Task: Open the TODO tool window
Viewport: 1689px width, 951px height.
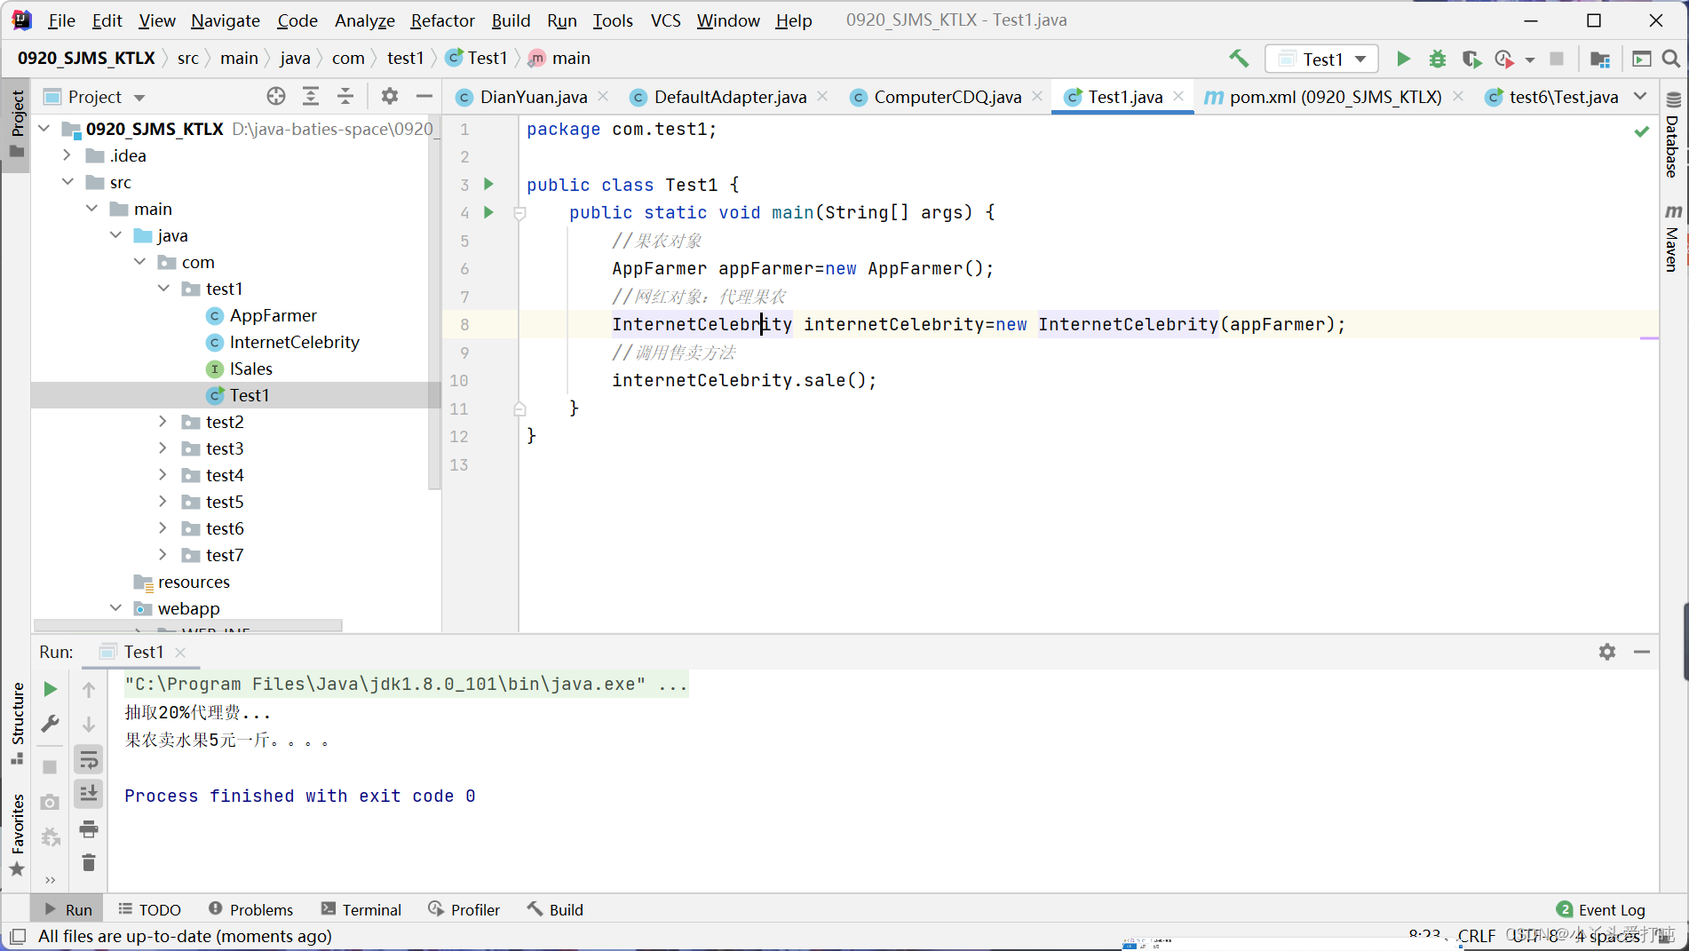Action: (x=149, y=909)
